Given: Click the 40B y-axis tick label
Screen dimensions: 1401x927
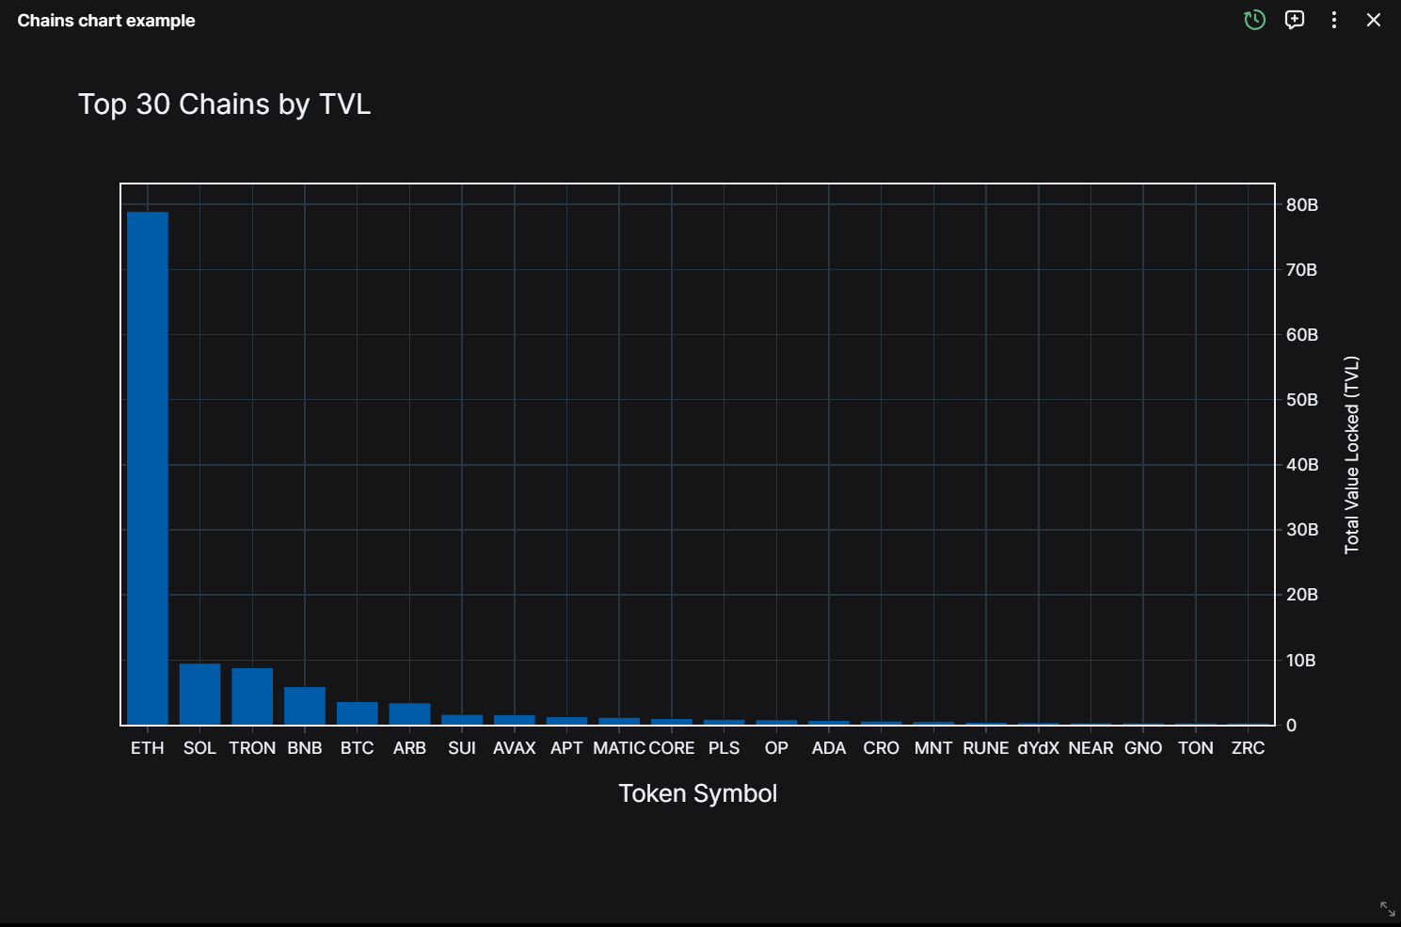Looking at the screenshot, I should click(x=1302, y=465).
